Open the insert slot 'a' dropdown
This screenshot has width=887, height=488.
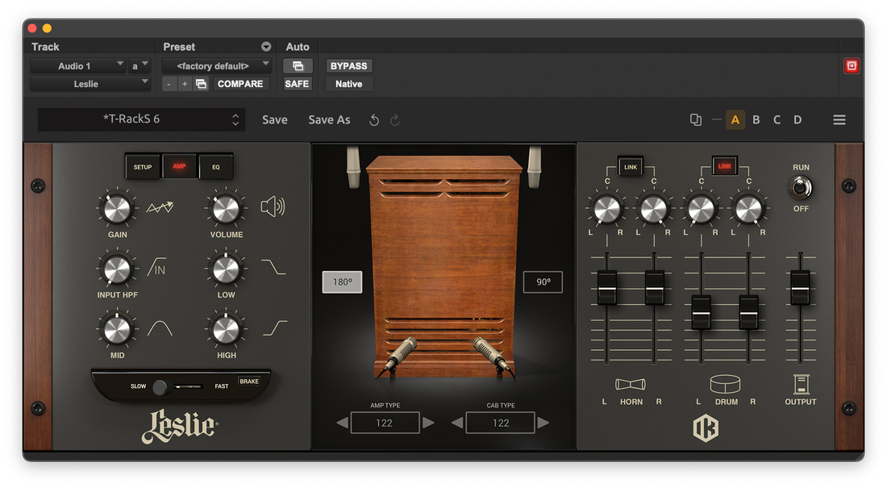pos(140,65)
